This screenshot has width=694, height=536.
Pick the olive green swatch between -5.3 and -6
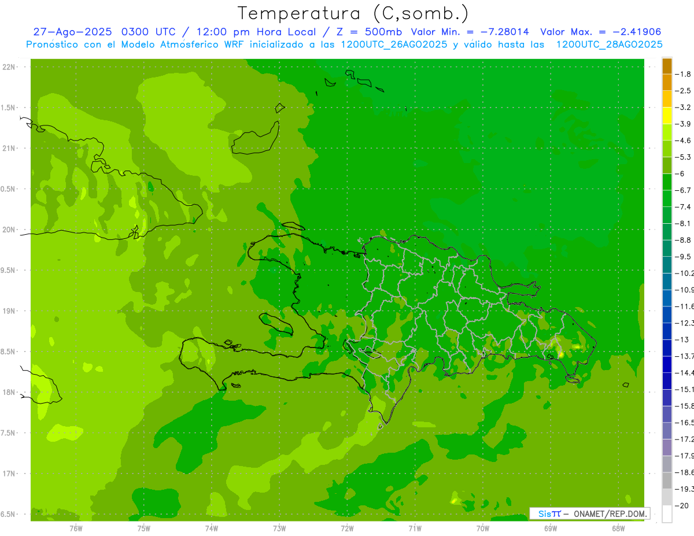pyautogui.click(x=667, y=165)
